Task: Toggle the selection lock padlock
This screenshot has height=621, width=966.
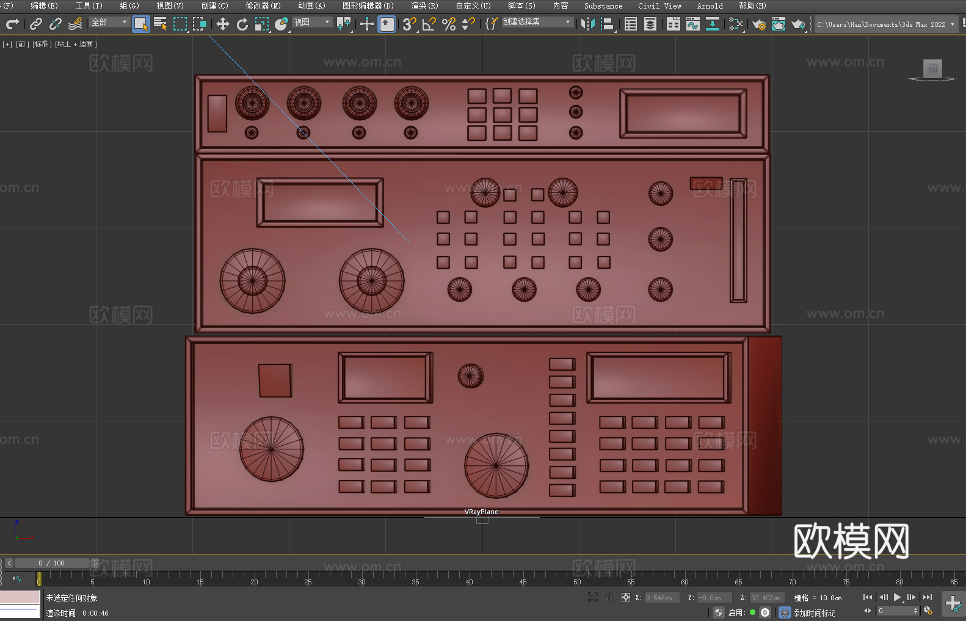Action: (x=609, y=597)
